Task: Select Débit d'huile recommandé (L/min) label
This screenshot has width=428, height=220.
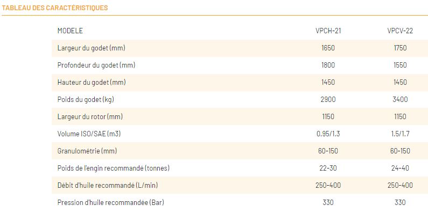Action: [107, 186]
